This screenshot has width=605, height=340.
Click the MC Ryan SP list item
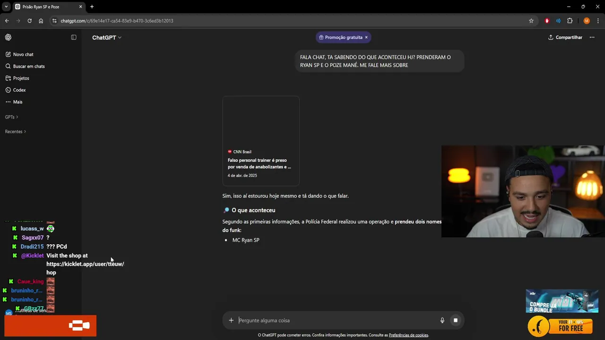pyautogui.click(x=246, y=240)
